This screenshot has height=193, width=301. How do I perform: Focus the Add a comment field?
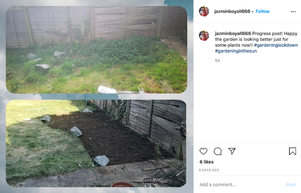241,184
